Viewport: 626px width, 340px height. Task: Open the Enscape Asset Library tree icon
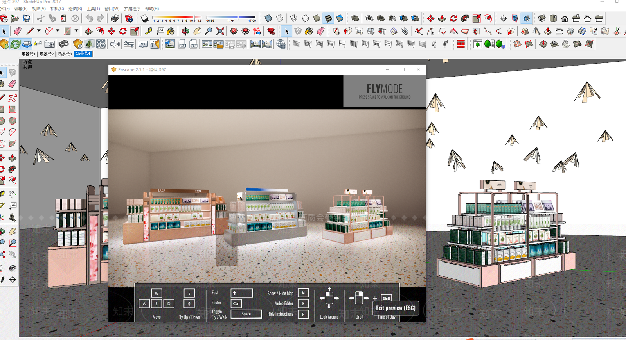(89, 44)
